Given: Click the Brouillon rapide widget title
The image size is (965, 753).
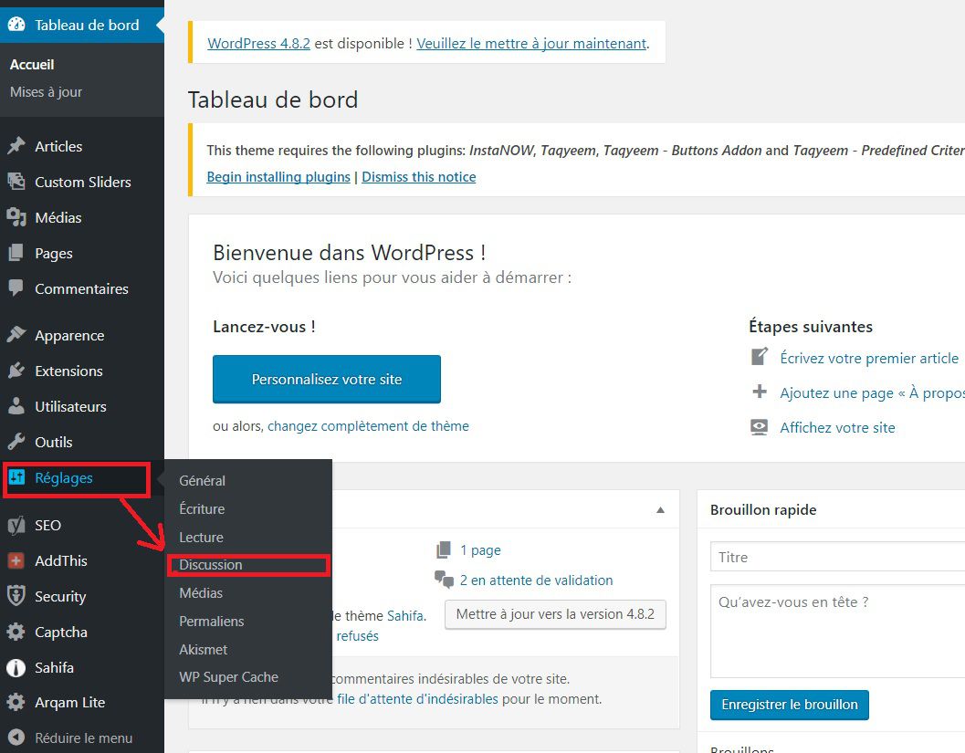Looking at the screenshot, I should point(763,509).
